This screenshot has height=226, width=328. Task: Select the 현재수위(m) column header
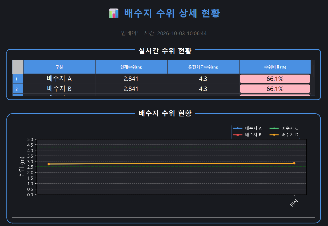[x=131, y=67]
